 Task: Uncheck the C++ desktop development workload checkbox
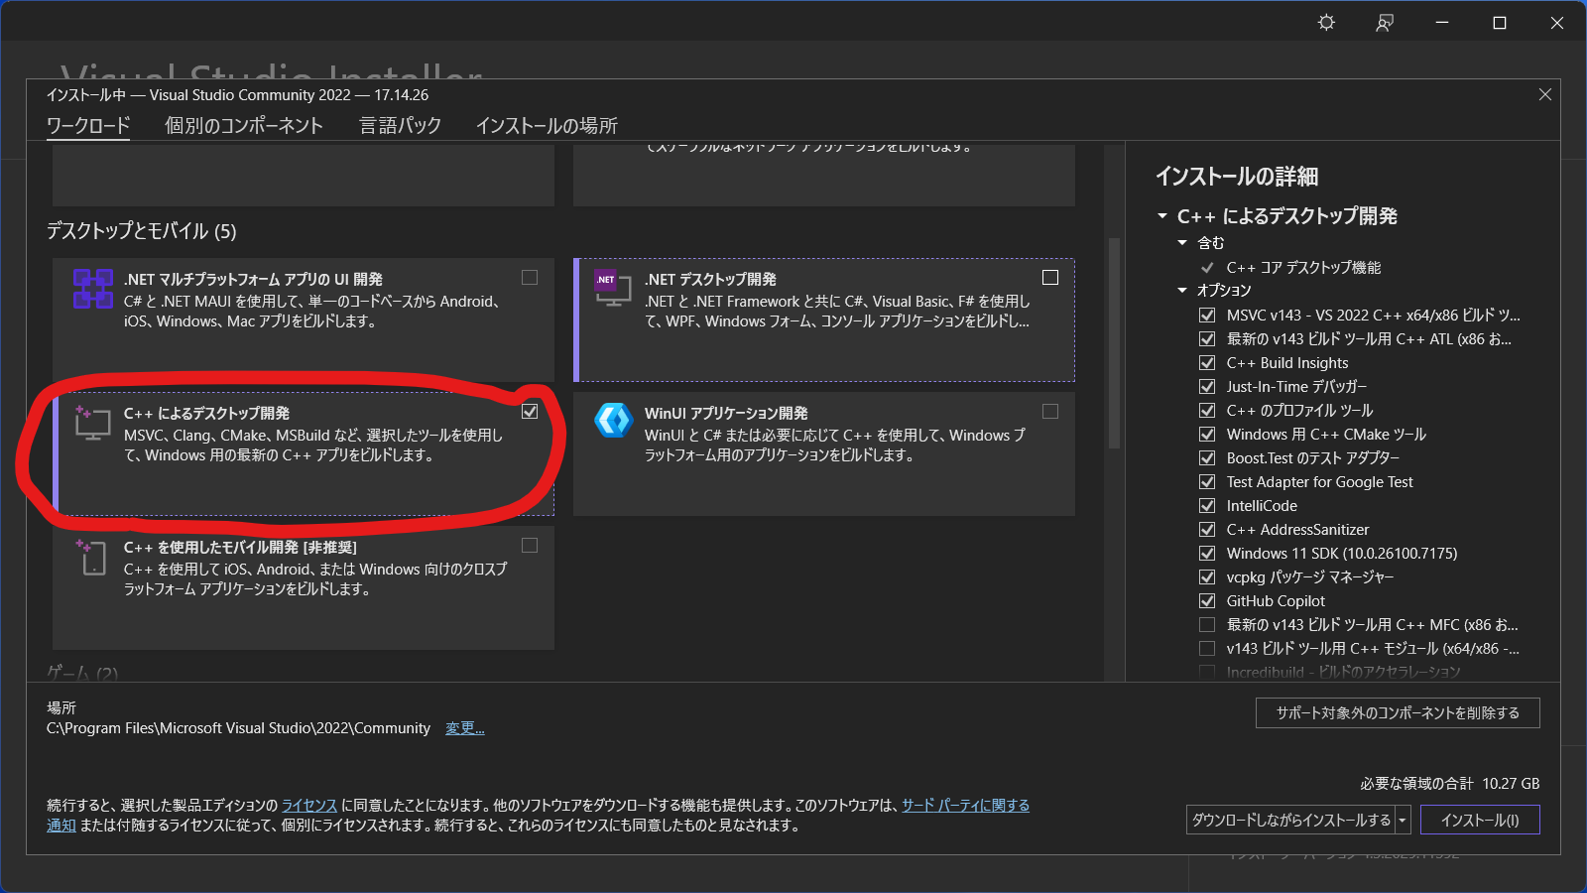530,411
